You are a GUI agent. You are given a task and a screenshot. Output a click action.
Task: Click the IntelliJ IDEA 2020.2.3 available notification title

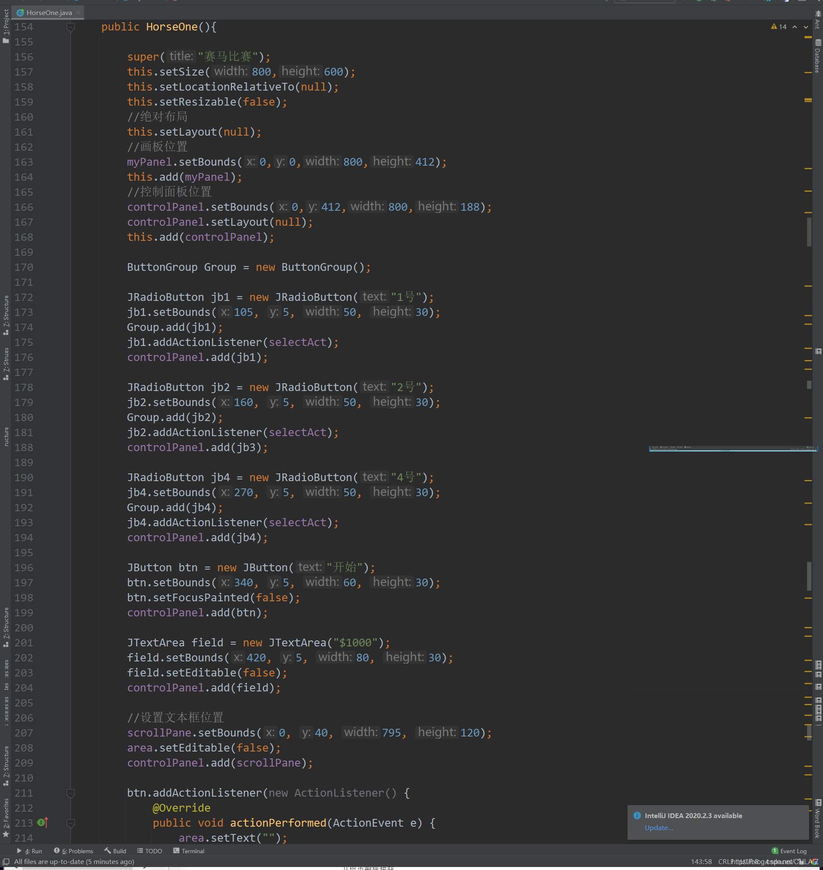[x=693, y=815]
